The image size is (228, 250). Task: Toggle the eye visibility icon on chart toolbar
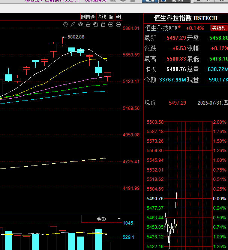click(x=81, y=24)
